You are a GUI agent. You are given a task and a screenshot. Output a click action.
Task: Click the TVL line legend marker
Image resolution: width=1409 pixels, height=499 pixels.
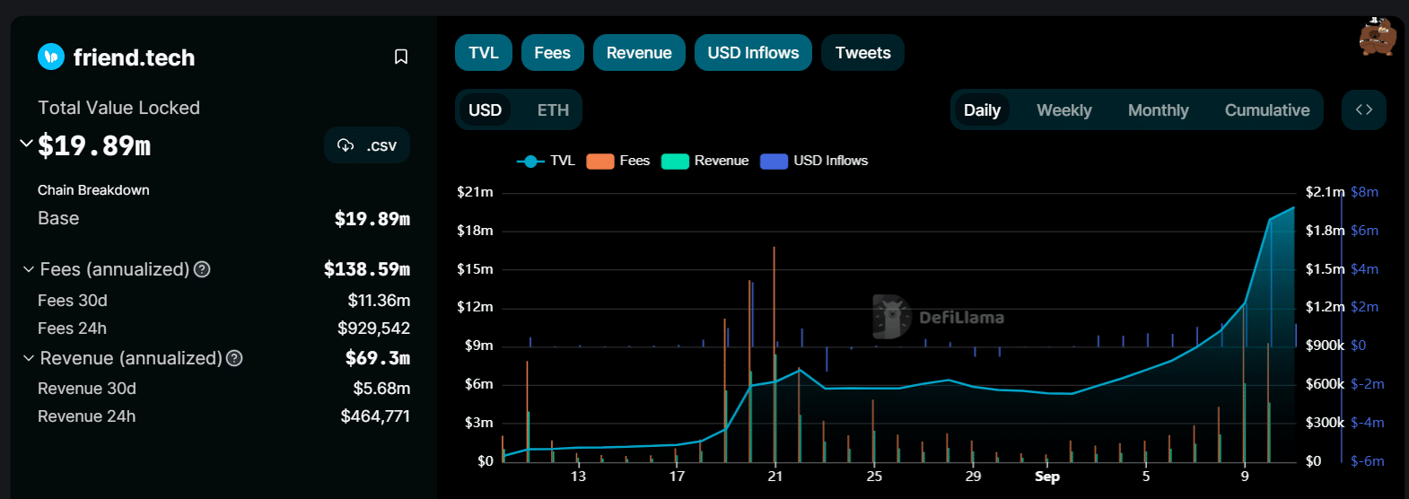530,161
